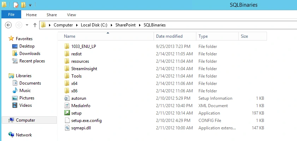
Task: Click the Favorites star icon
Action: click(11, 38)
